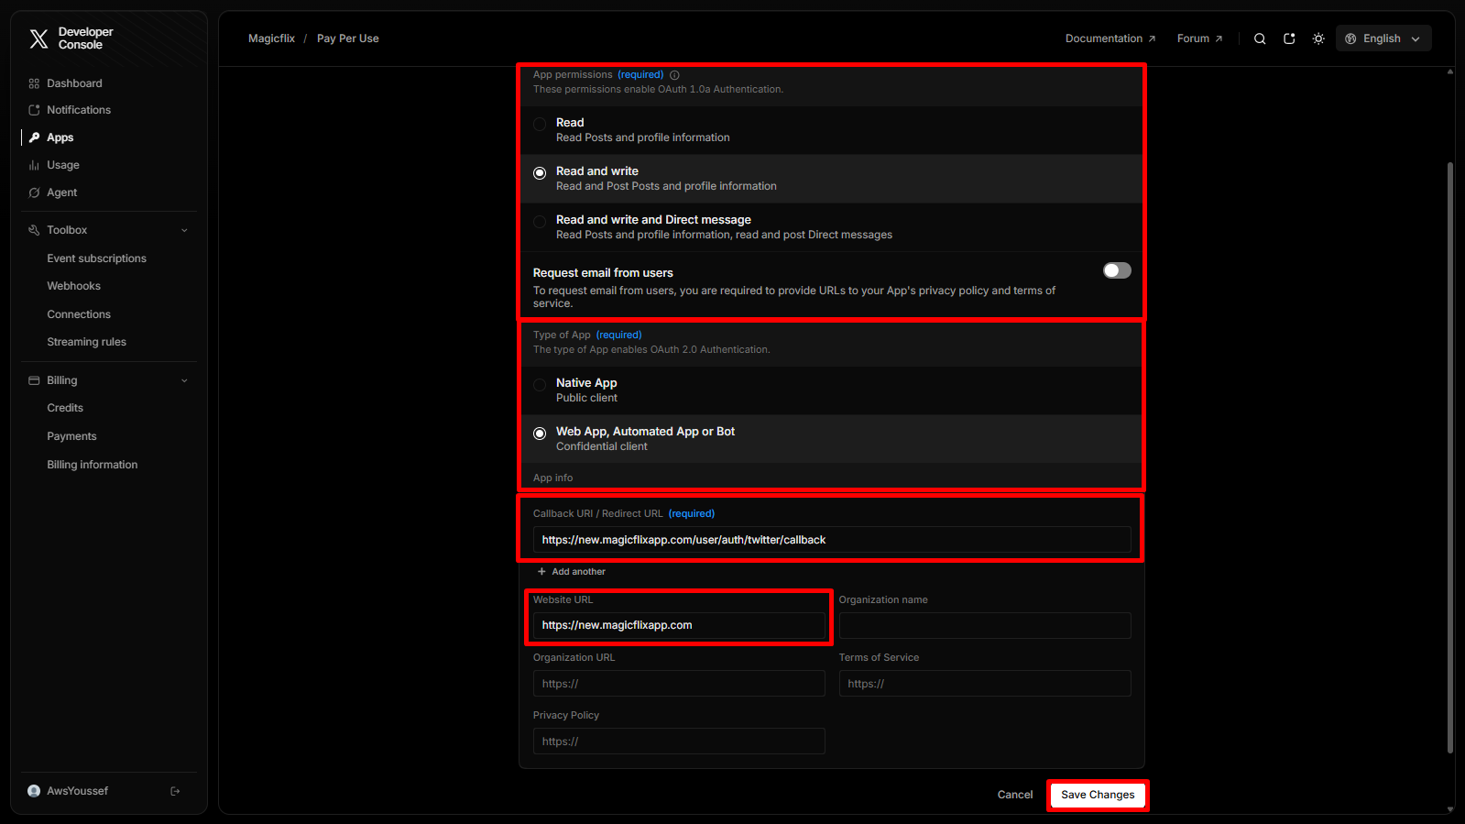Viewport: 1465px width, 824px height.
Task: Click the Privacy Policy URL field
Action: coord(679,742)
